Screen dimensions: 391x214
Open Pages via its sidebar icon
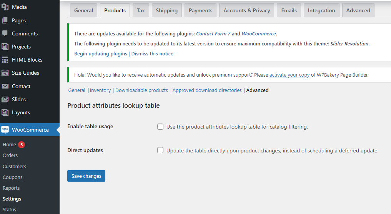(x=5, y=20)
